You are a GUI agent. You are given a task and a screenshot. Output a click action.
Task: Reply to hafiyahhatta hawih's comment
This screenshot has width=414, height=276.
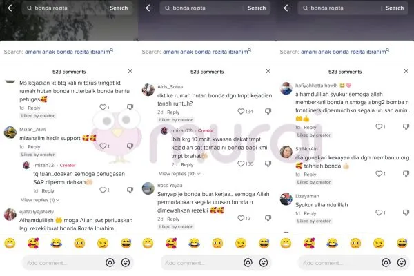310,127
